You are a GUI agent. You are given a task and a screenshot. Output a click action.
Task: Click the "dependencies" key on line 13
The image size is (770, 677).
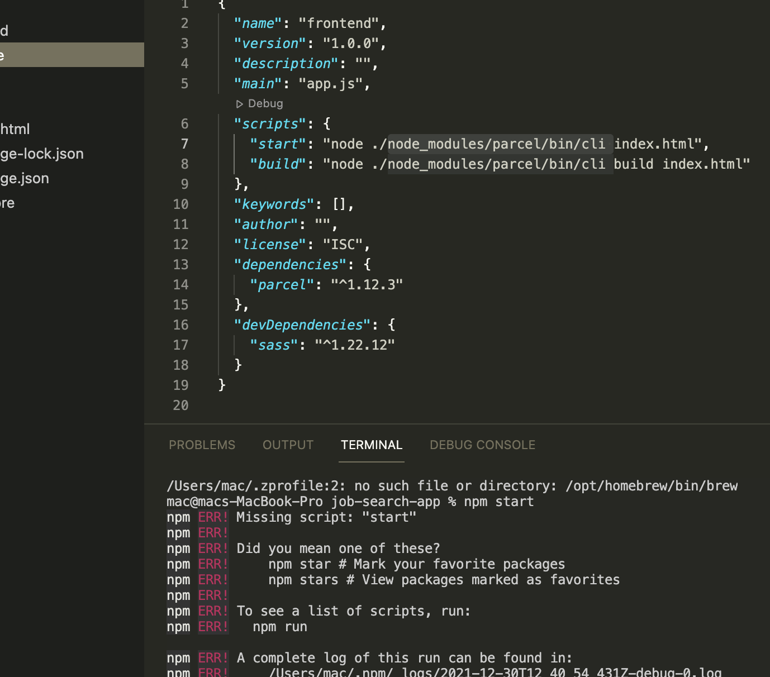291,265
